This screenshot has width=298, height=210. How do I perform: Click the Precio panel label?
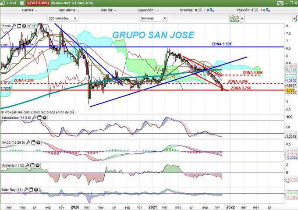pos(6,26)
